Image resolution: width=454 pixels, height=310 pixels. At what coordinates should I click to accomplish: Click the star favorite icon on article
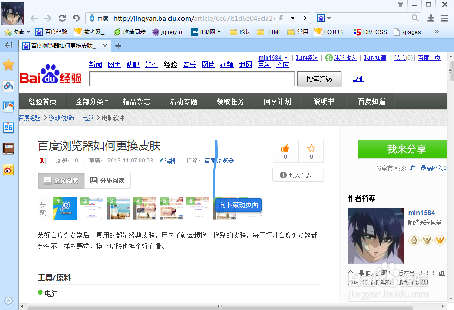pos(311,148)
